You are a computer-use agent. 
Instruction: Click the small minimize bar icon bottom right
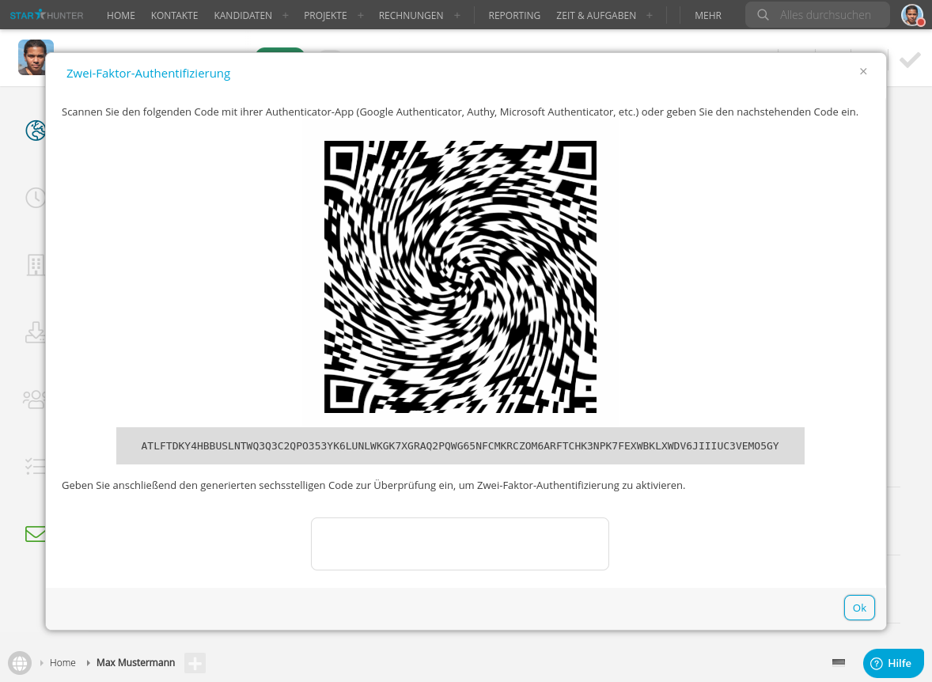click(x=839, y=662)
